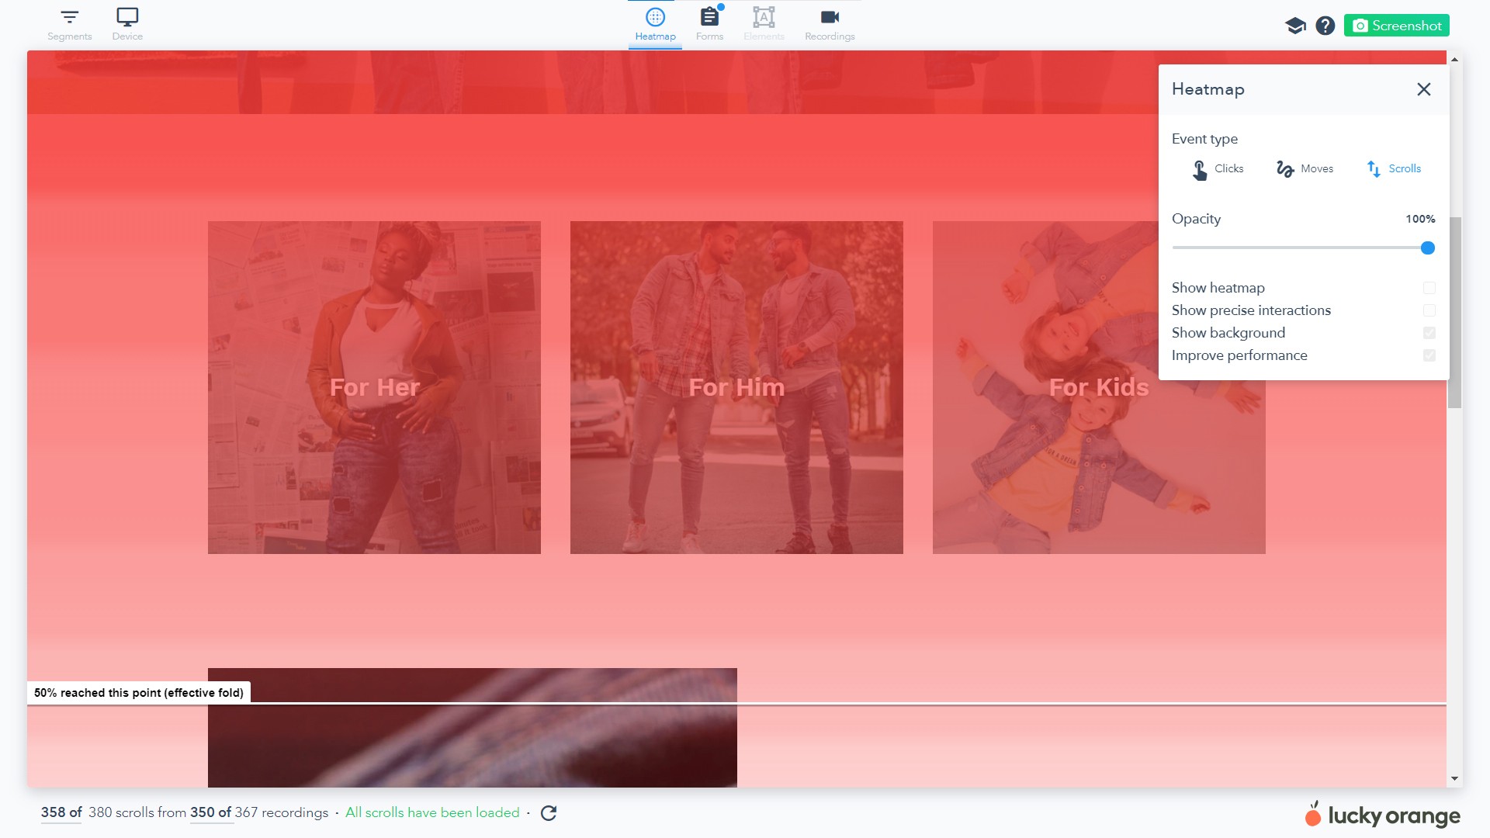Toggle the Improve performance checkbox
Image resolution: width=1490 pixels, height=838 pixels.
pyautogui.click(x=1429, y=355)
